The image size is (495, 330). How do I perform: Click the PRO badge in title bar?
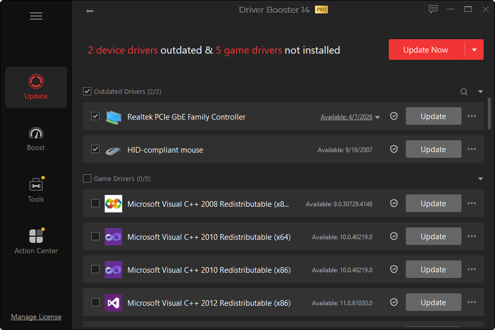pyautogui.click(x=321, y=10)
